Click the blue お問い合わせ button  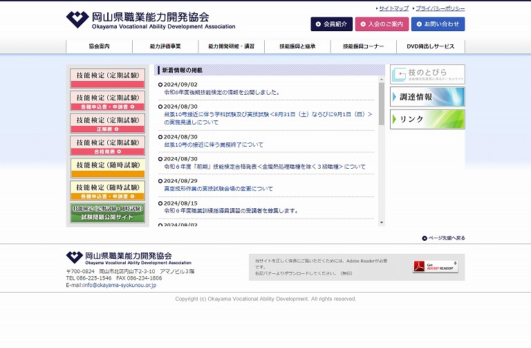tap(438, 24)
